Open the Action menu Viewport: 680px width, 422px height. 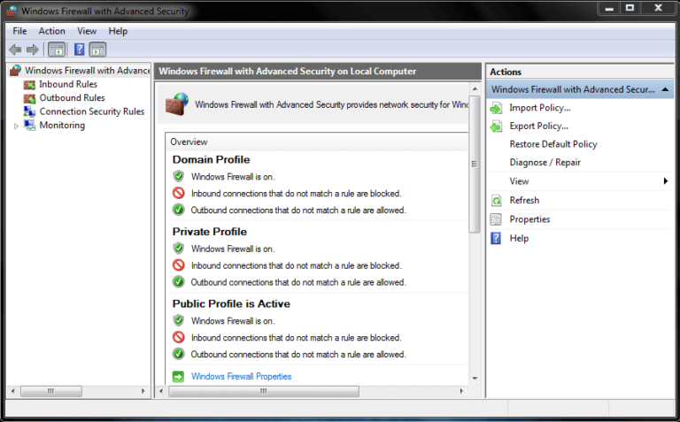[x=51, y=31]
